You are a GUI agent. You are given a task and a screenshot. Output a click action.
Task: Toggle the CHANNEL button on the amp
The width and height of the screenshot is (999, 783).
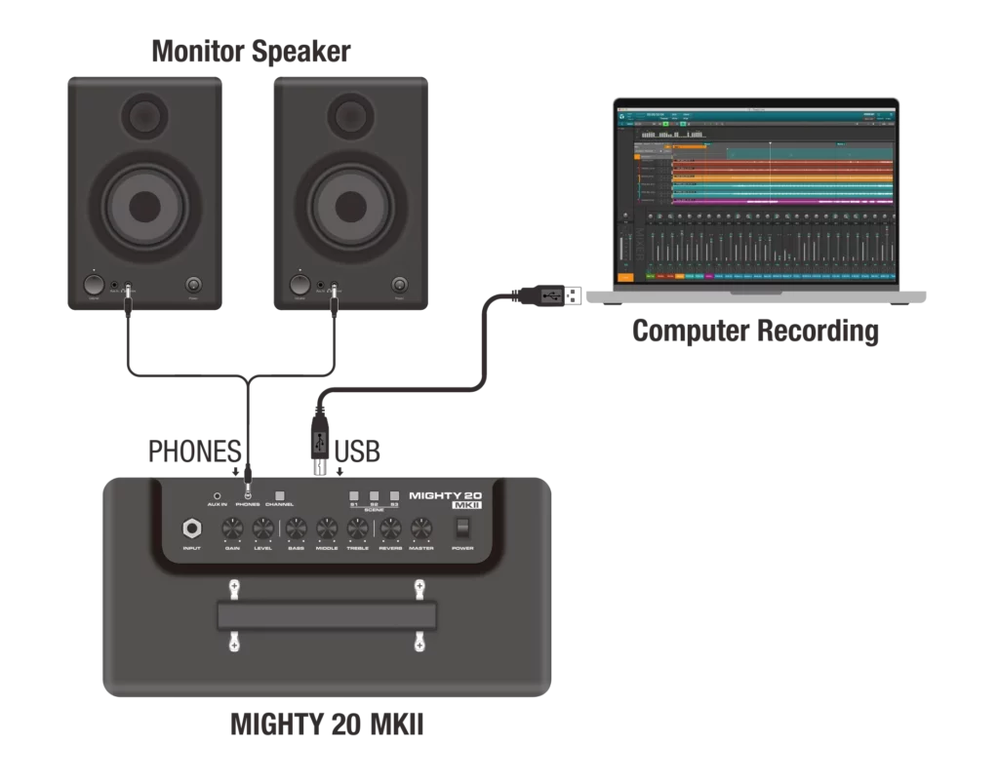[279, 495]
